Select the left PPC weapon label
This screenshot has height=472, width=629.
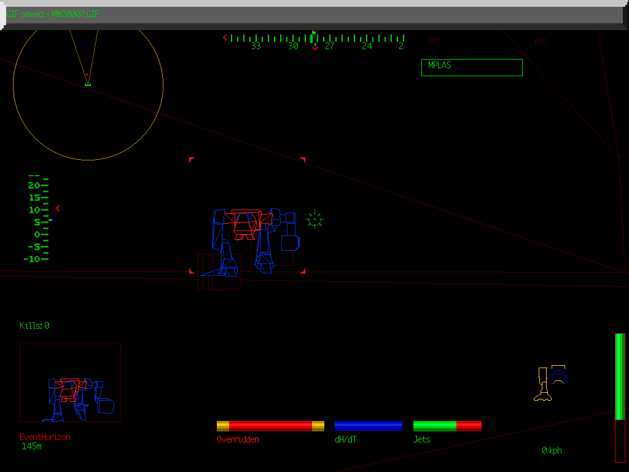point(435,42)
